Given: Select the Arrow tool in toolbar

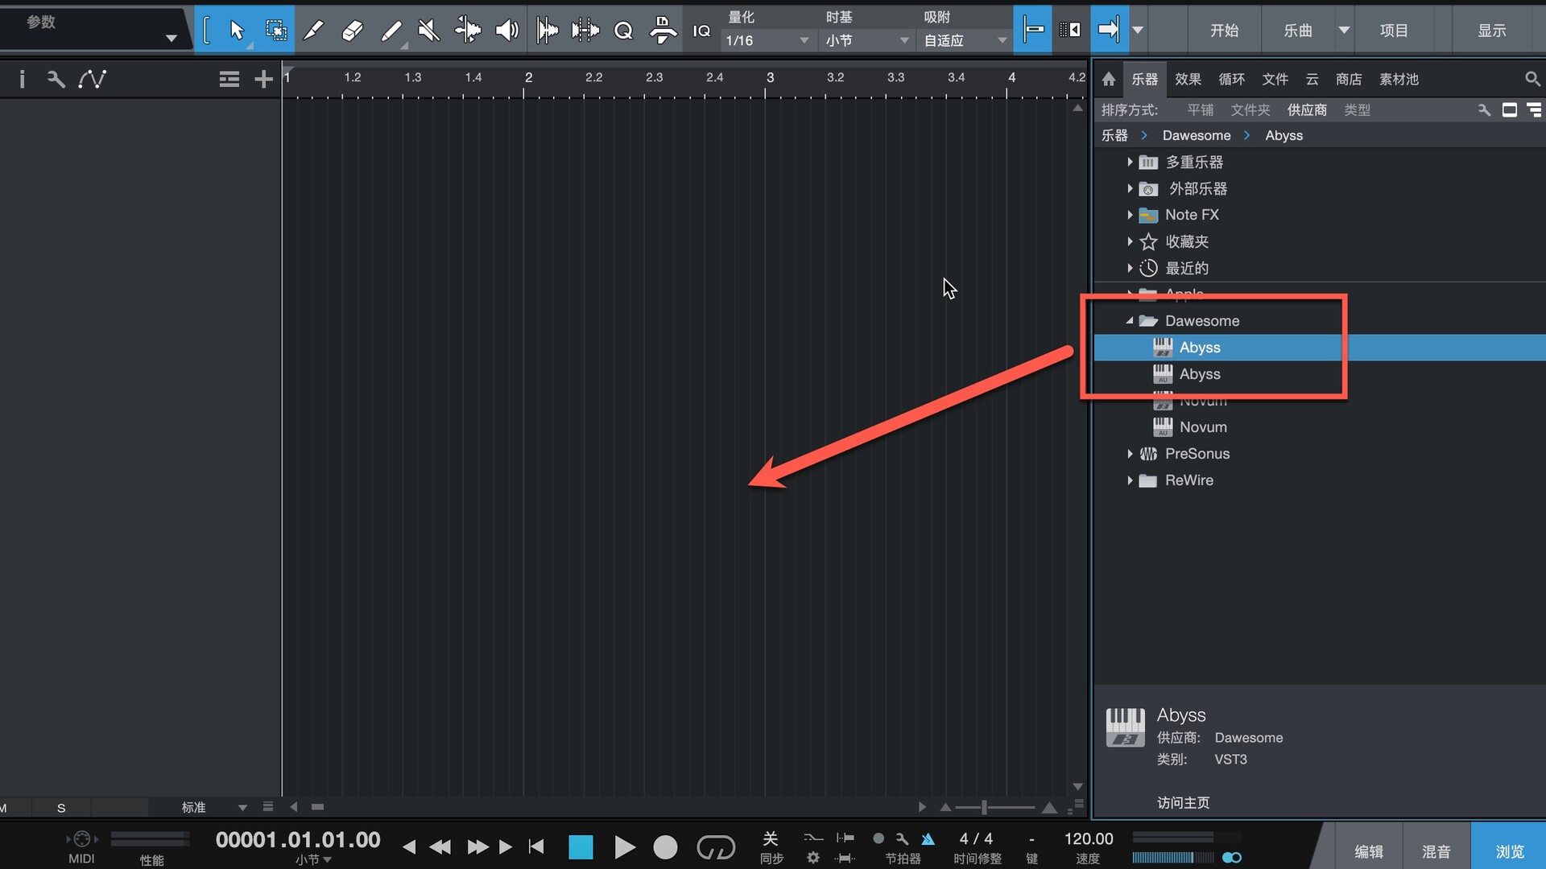Looking at the screenshot, I should click(236, 31).
